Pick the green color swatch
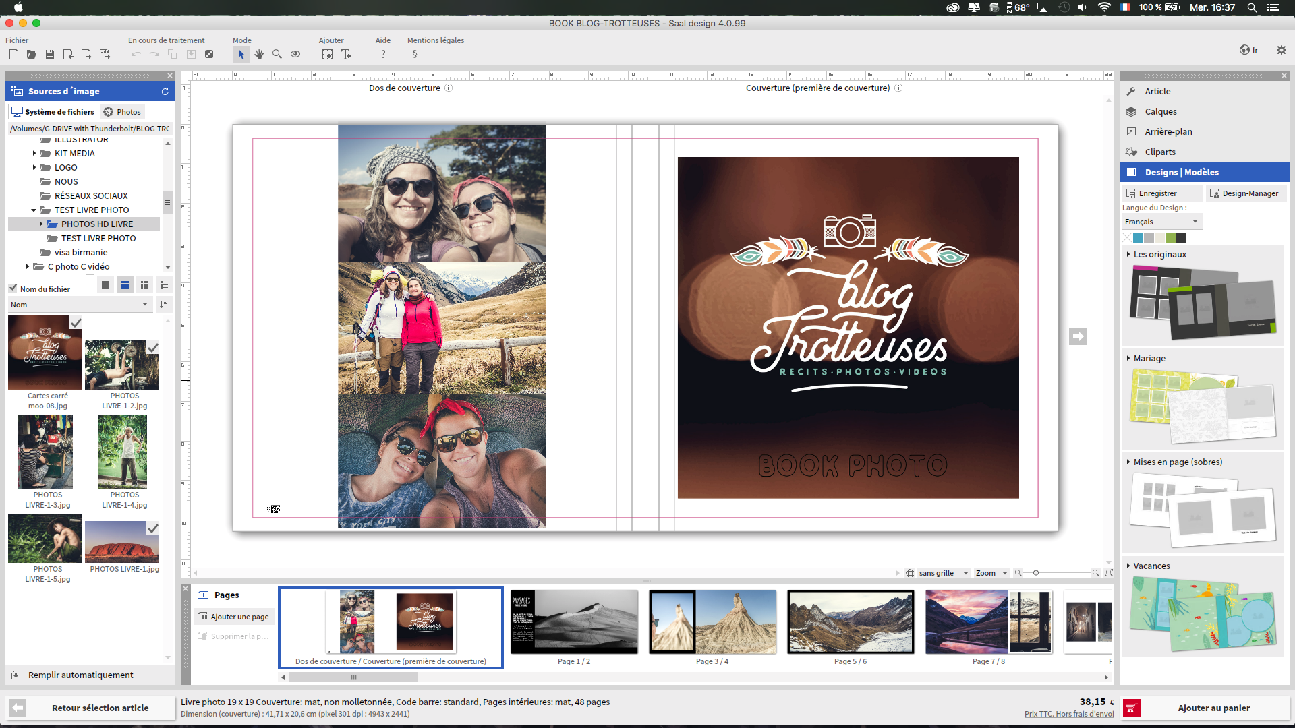Image resolution: width=1295 pixels, height=728 pixels. point(1170,238)
